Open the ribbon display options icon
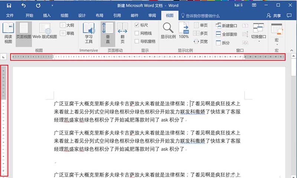The width and height of the screenshot is (297, 178). coord(254,5)
